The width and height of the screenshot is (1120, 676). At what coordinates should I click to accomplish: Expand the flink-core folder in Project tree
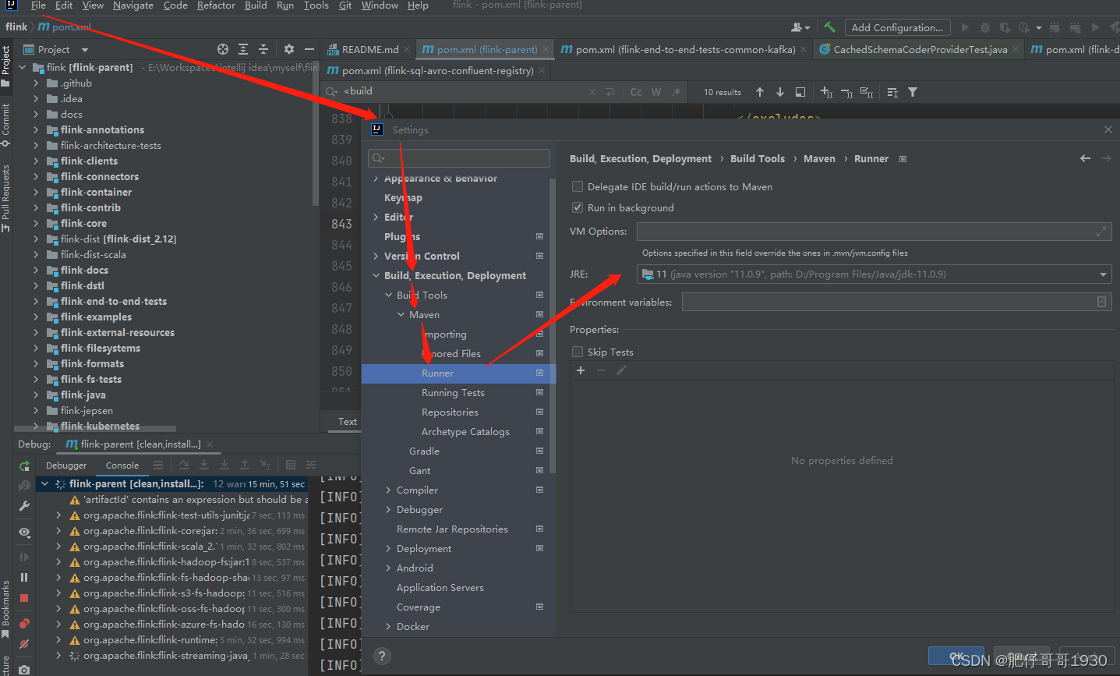point(36,224)
